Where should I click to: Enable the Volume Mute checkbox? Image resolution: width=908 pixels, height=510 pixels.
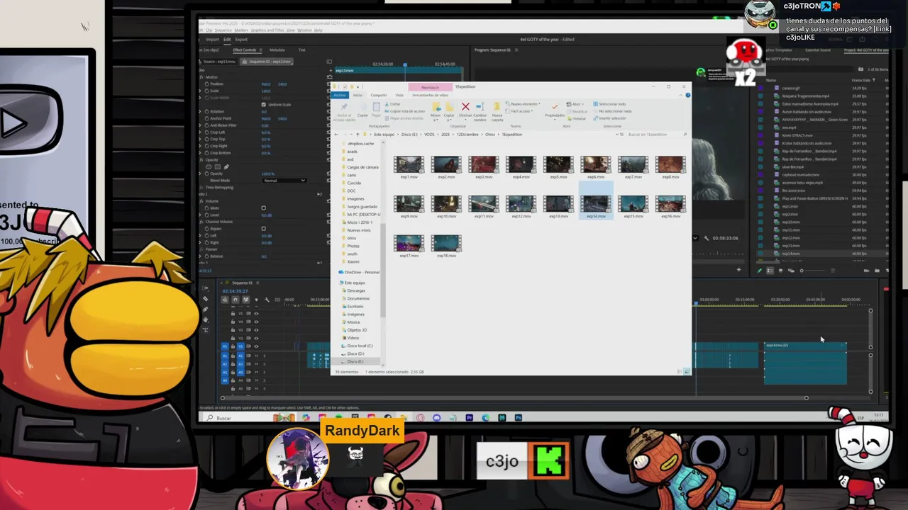tap(263, 208)
